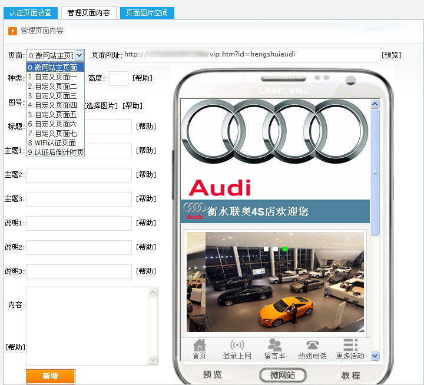The image size is (424, 385).
Task: Click the phone preview scroll up arrow
Action: point(375,104)
